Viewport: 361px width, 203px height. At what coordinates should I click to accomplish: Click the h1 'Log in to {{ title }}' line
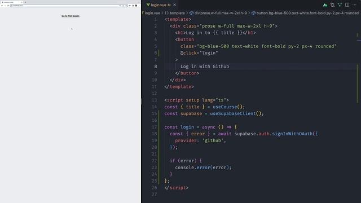(215, 33)
